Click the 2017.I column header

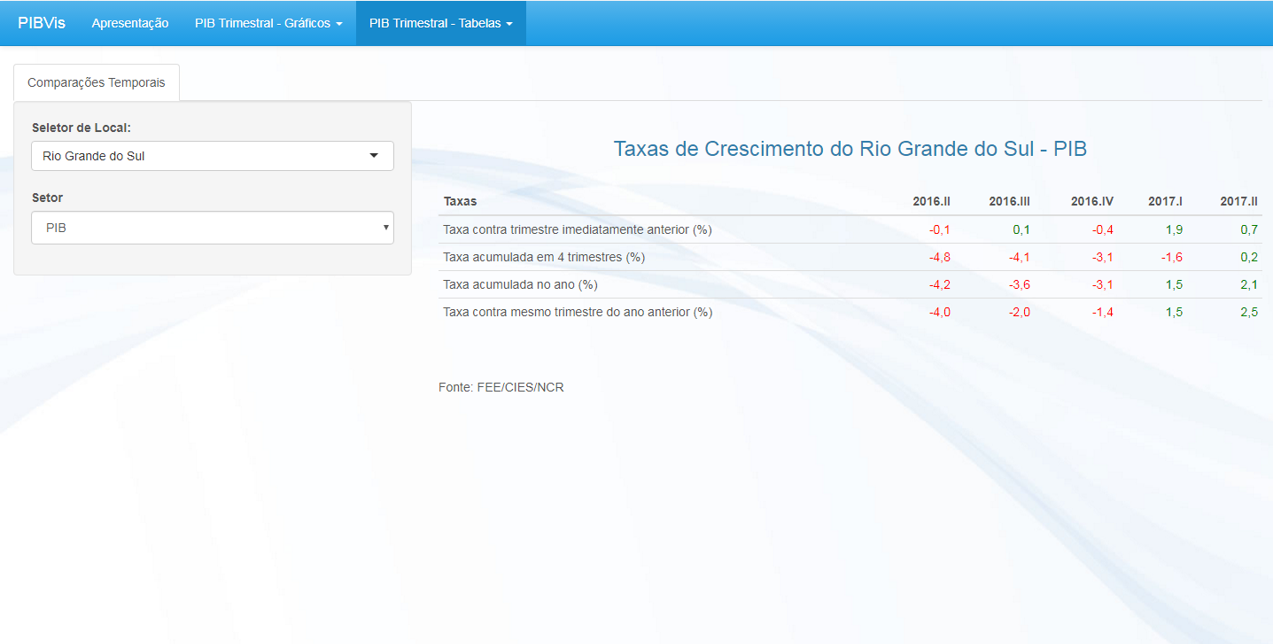click(x=1165, y=201)
